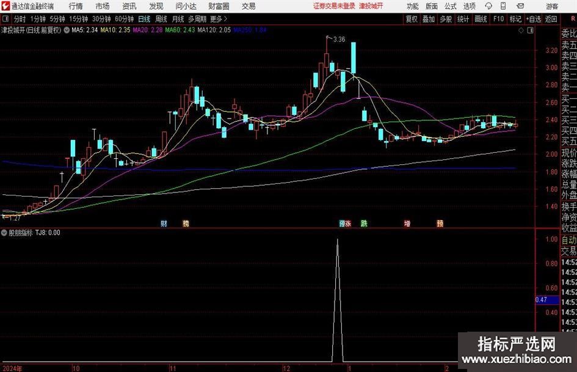Open the 行情 menu
This screenshot has width=577, height=372.
click(76, 6)
